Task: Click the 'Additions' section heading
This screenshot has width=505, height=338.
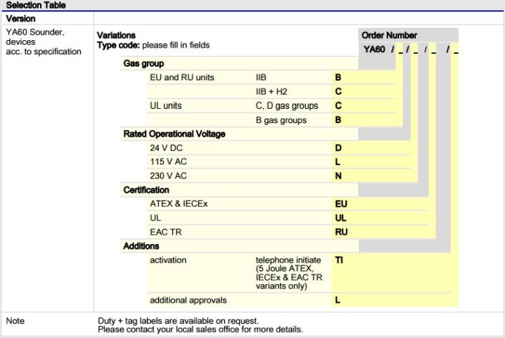Action: [x=141, y=246]
